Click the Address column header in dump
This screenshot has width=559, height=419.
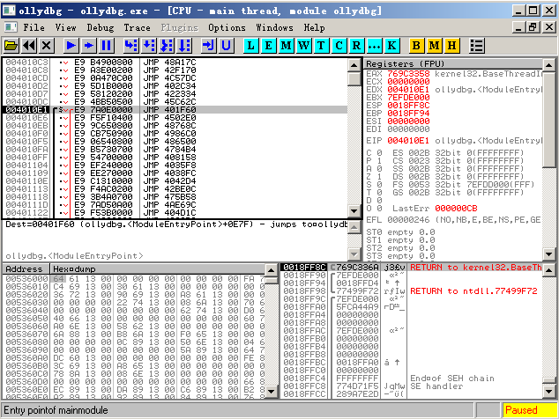[x=26, y=268]
